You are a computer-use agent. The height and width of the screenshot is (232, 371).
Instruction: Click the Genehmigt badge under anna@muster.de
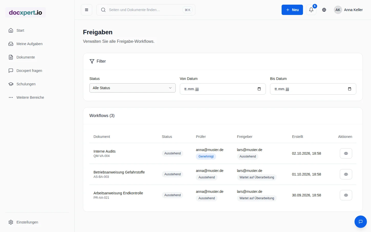pos(206,156)
